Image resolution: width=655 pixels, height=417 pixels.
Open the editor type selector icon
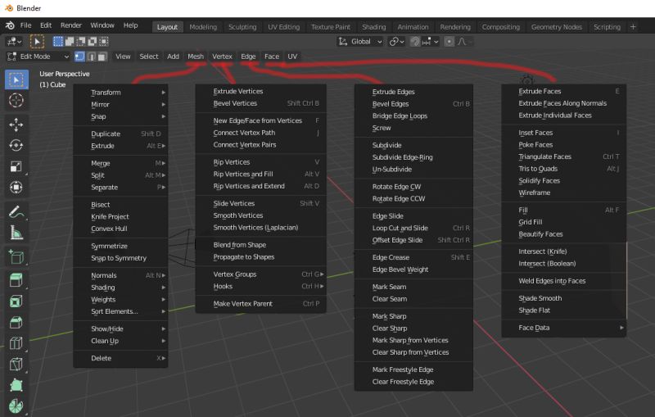click(x=14, y=41)
